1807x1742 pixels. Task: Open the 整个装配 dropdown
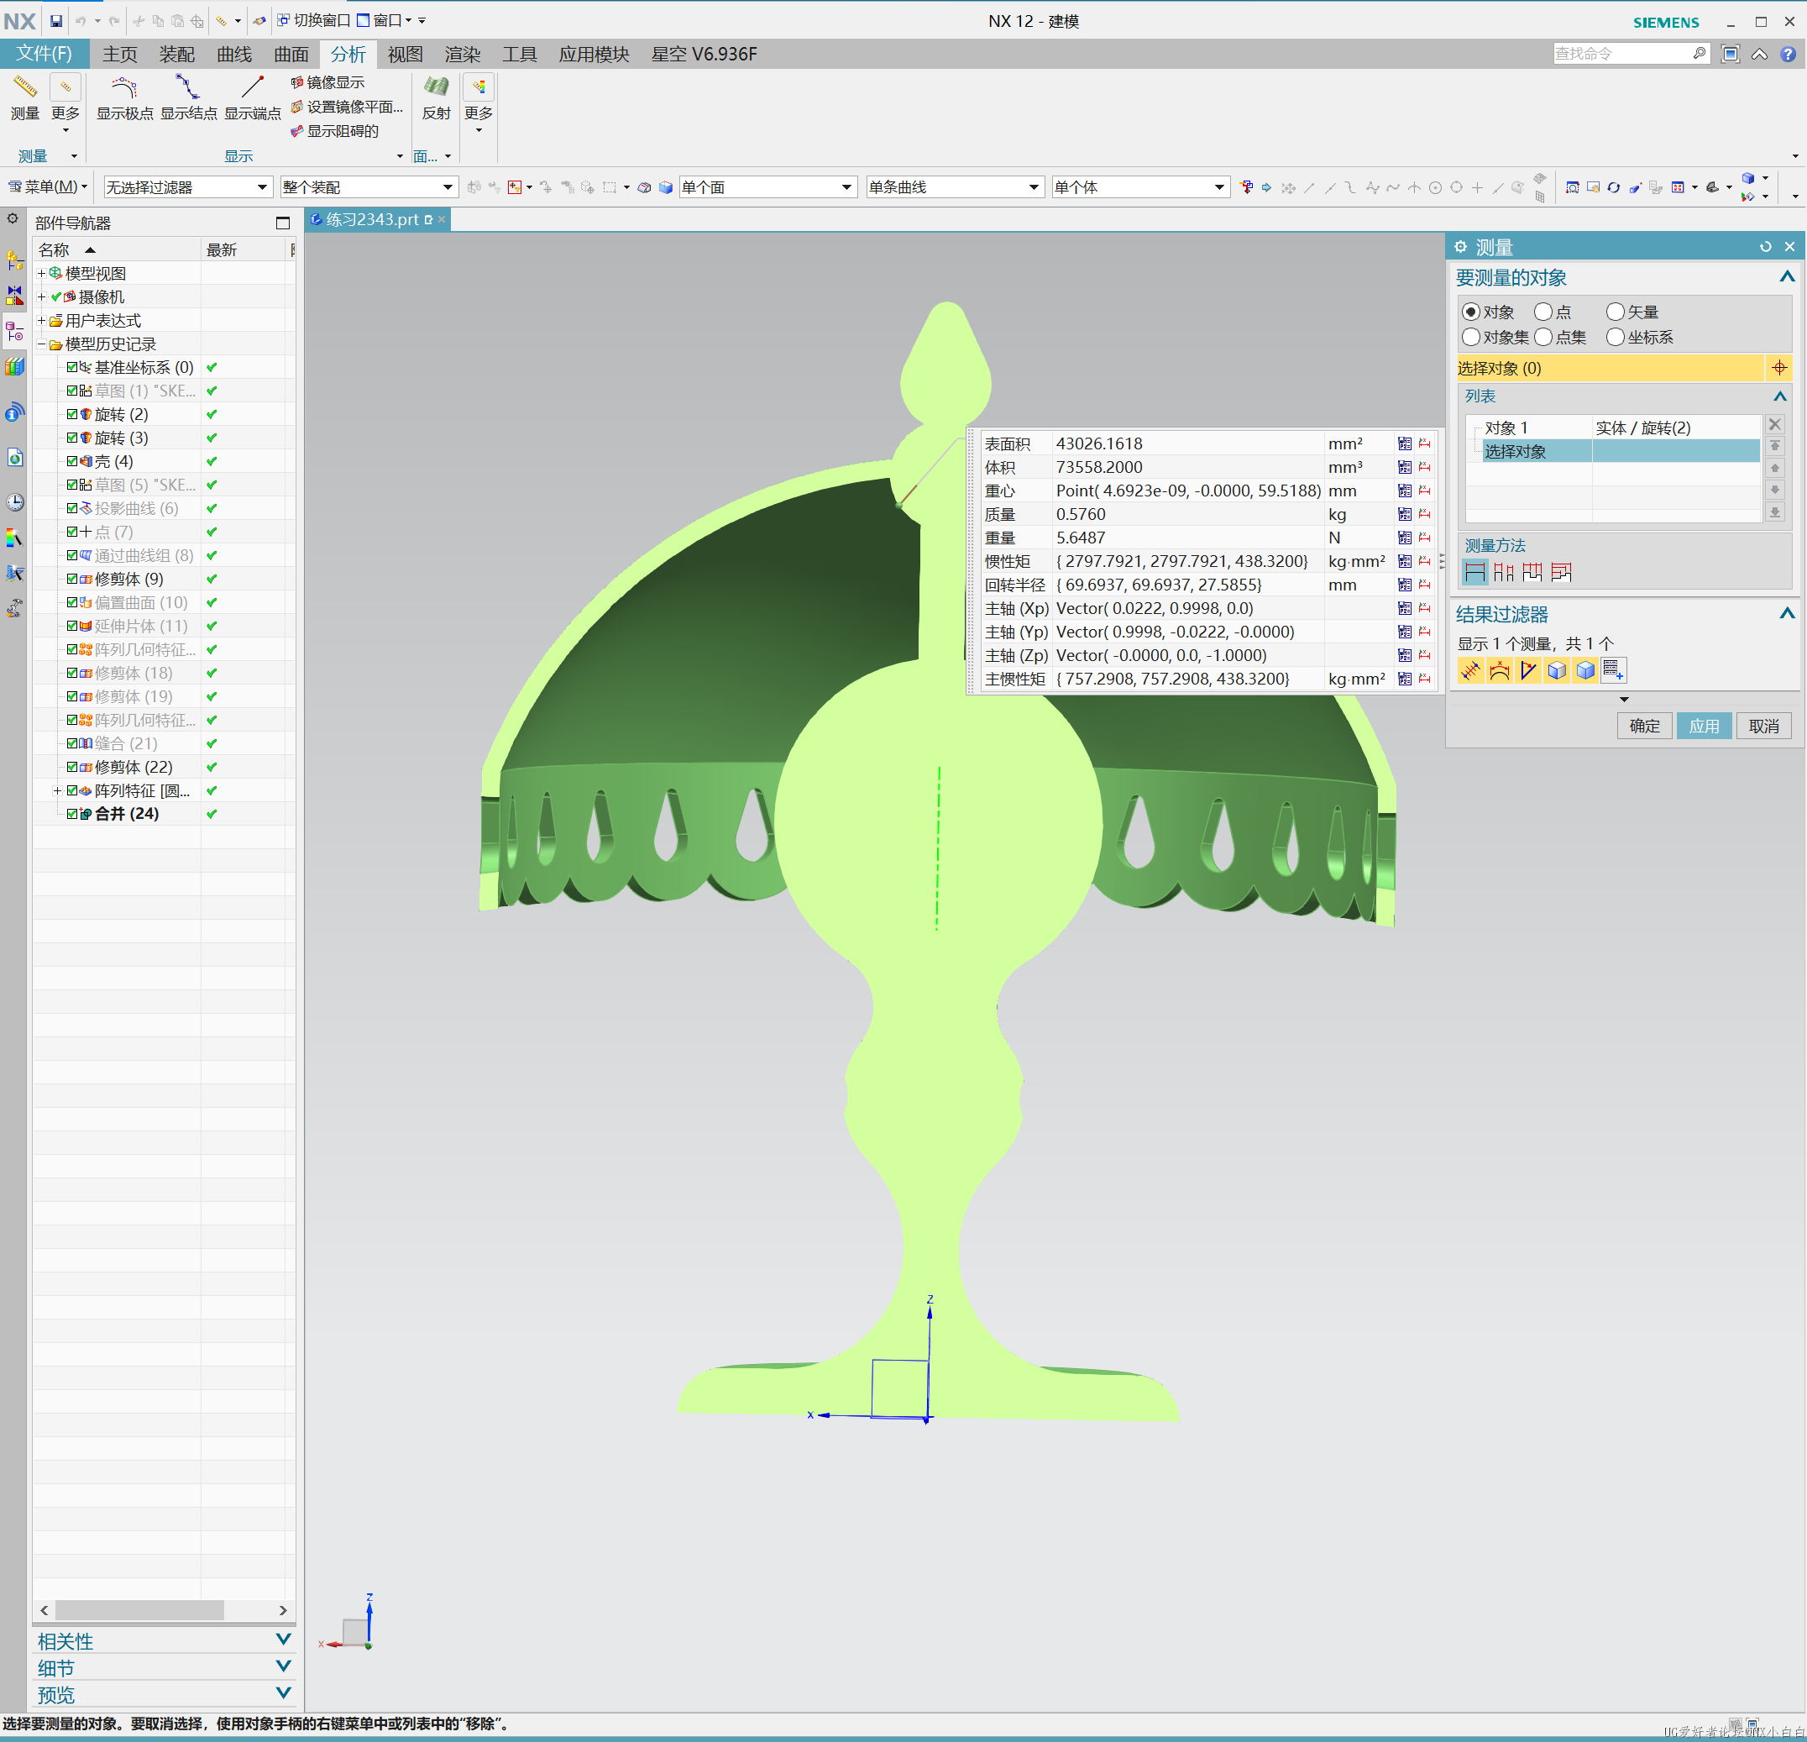(369, 187)
